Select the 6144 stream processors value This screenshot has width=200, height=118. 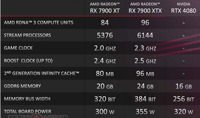click(145, 35)
